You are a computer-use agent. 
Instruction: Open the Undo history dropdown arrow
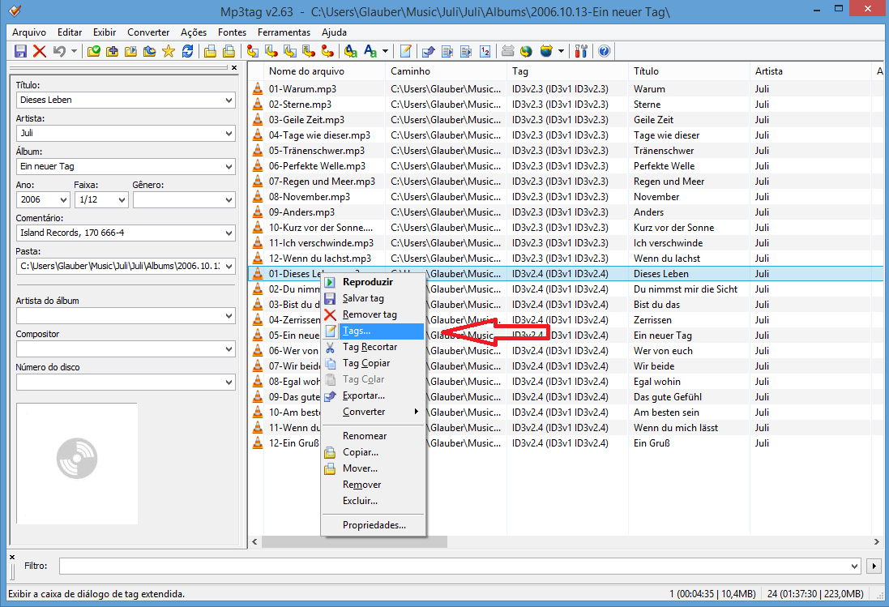74,51
